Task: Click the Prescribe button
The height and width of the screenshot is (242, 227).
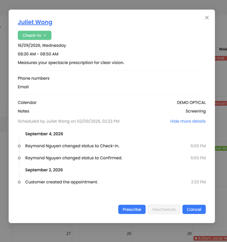Action: [132, 210]
